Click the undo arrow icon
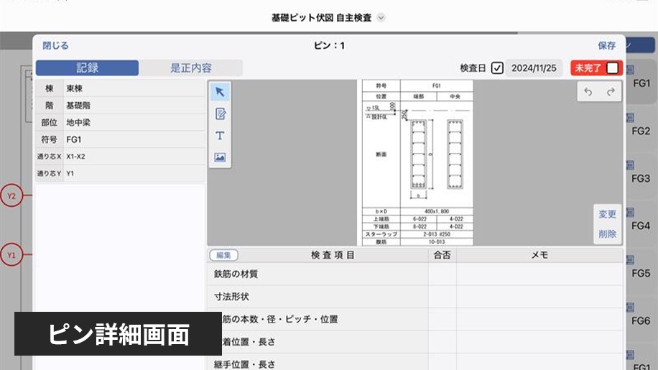The width and height of the screenshot is (658, 370). click(x=588, y=92)
